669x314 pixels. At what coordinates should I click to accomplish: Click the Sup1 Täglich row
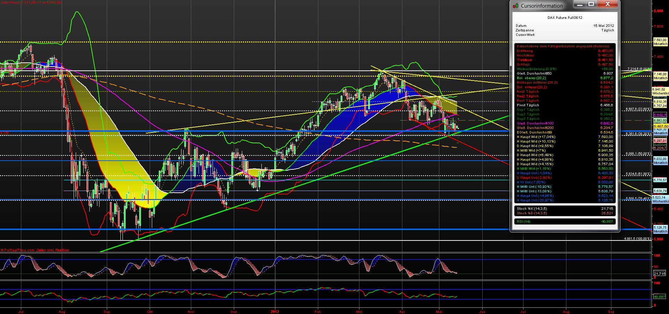pyautogui.click(x=565, y=110)
